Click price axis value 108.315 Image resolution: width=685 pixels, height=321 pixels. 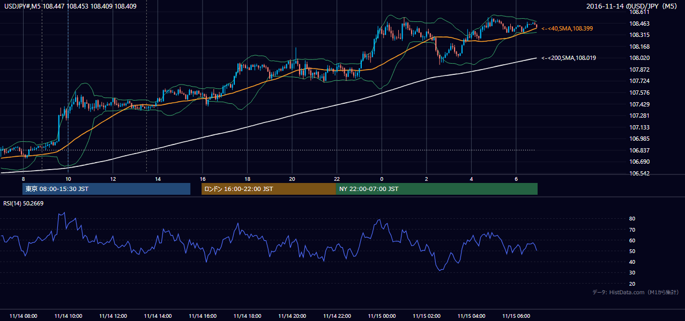coord(639,35)
